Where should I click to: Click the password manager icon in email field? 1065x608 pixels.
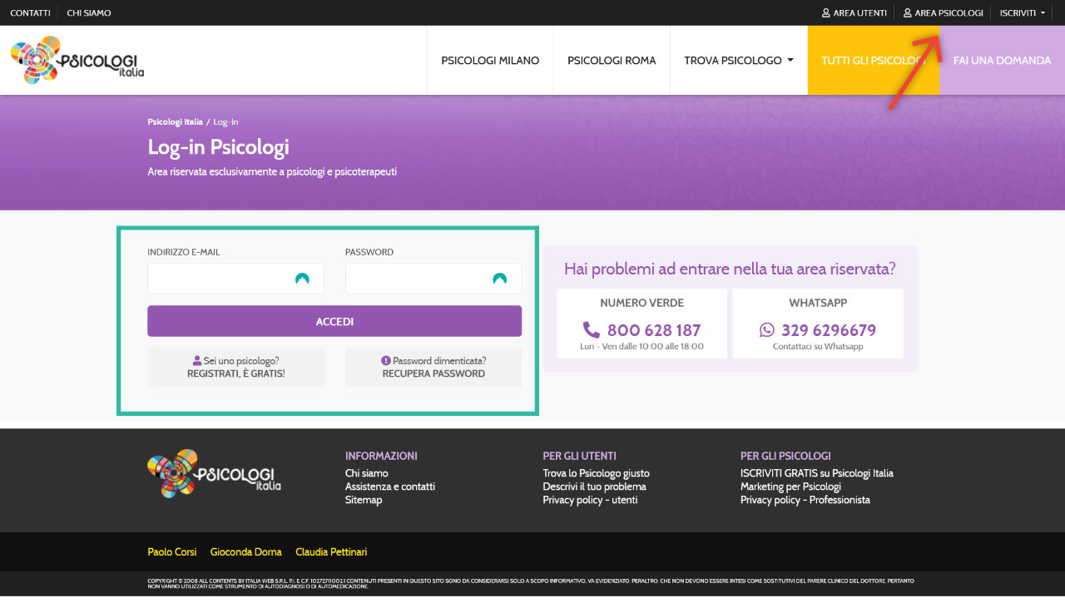[x=302, y=279]
